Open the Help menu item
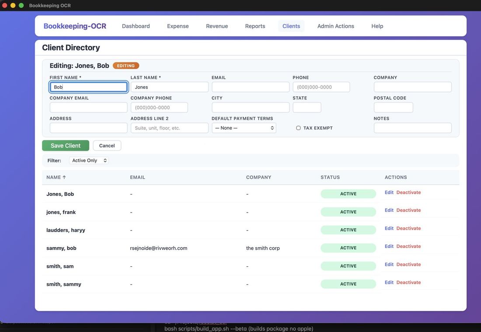The height and width of the screenshot is (332, 481). coord(376,26)
